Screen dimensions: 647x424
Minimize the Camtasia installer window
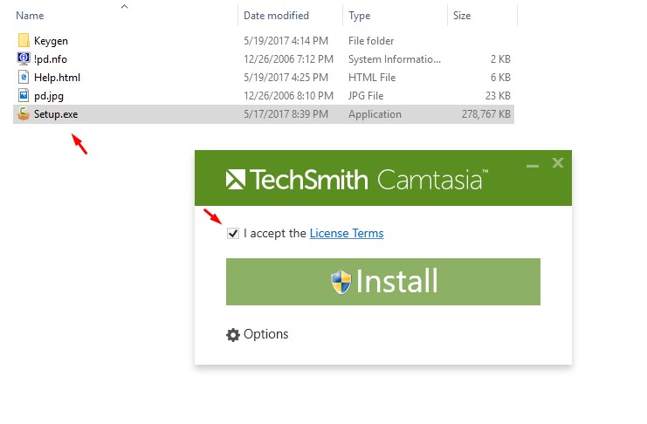[533, 166]
